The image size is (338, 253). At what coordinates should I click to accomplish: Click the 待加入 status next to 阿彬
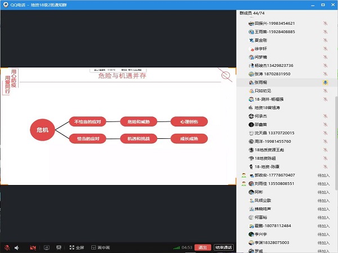point(323,192)
